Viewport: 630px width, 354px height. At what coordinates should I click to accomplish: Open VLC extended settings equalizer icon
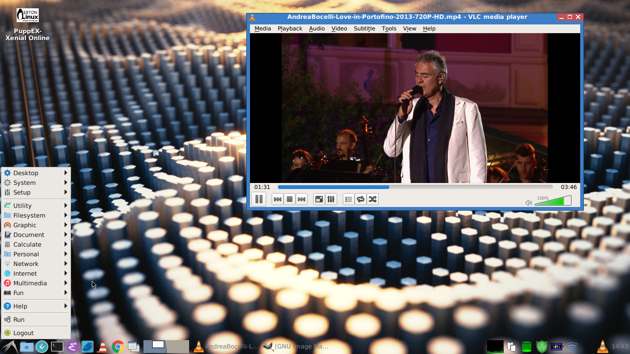point(331,199)
